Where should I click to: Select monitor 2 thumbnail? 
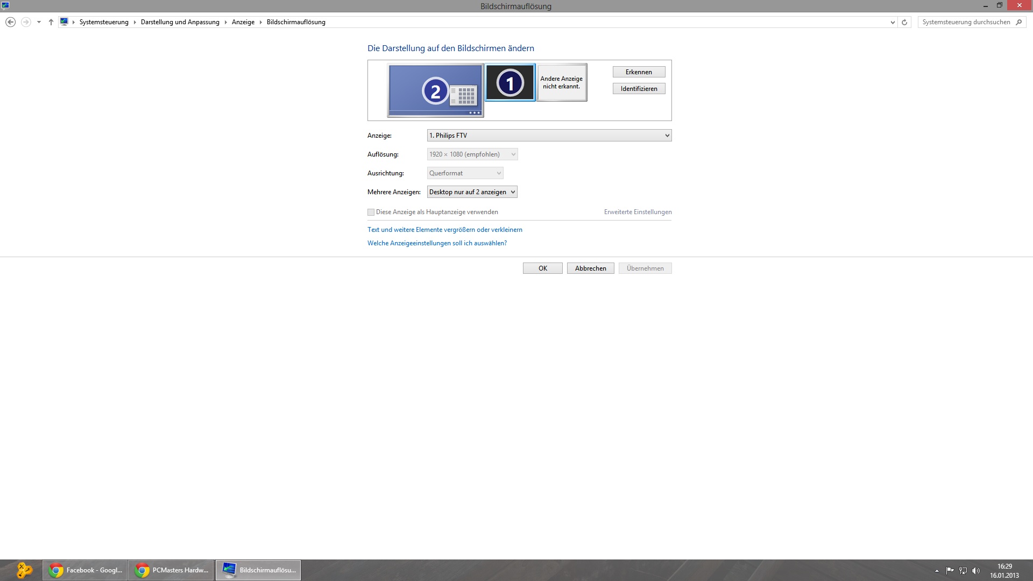[x=435, y=90]
